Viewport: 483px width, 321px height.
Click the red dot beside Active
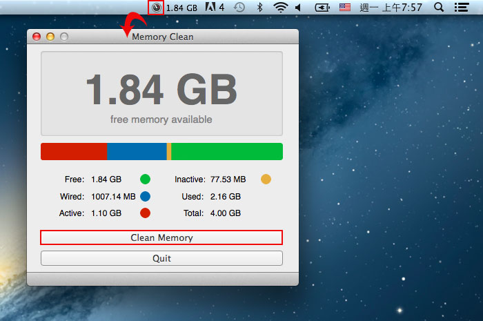pos(145,213)
